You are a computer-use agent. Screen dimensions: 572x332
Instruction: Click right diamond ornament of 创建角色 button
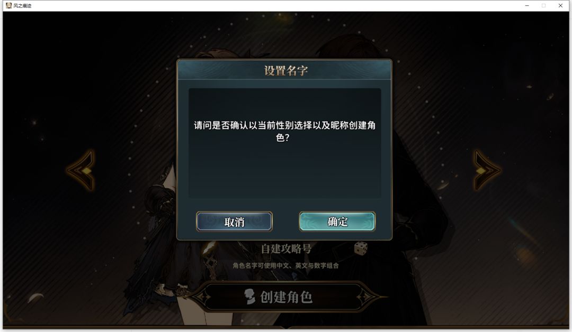point(365,297)
